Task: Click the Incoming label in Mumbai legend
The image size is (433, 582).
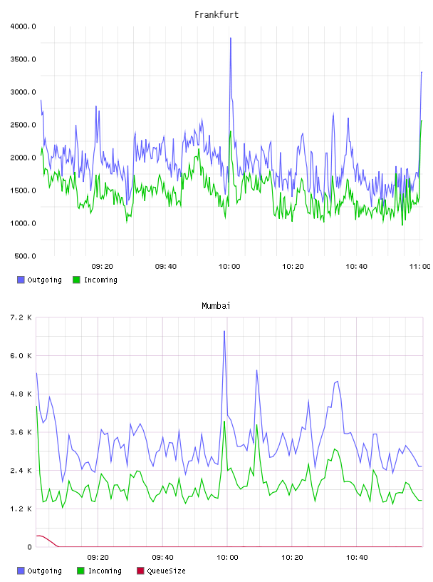Action: pos(105,571)
